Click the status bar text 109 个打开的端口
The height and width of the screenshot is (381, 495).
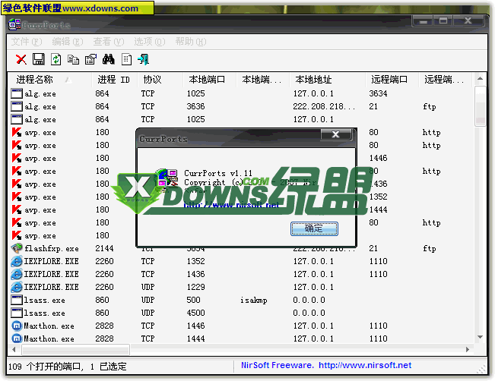(45, 366)
